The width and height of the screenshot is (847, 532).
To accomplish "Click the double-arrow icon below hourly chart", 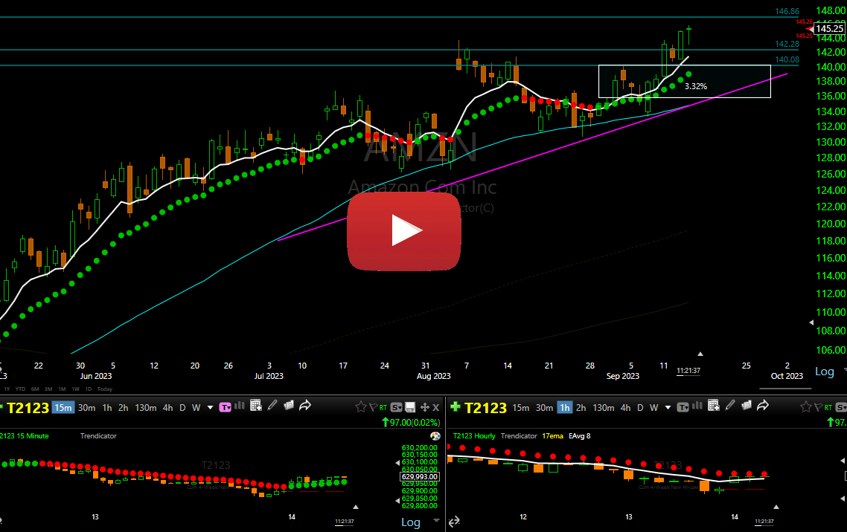I will 454,521.
